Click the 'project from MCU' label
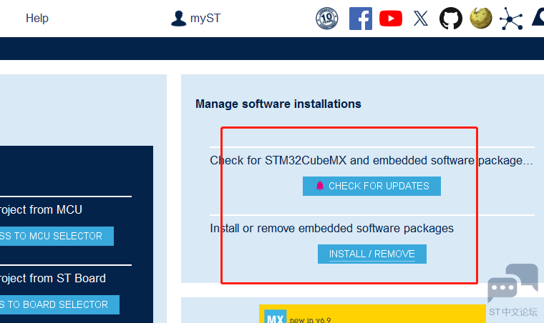The height and width of the screenshot is (323, 544). point(41,210)
